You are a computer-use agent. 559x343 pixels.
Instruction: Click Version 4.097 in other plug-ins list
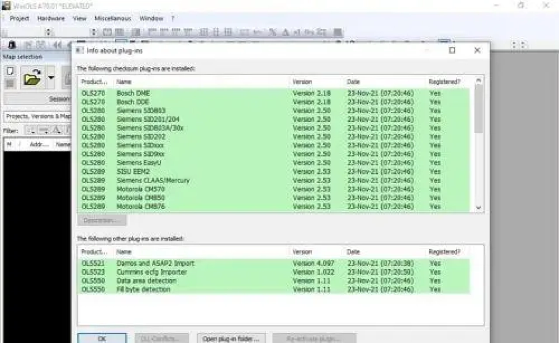coord(313,263)
